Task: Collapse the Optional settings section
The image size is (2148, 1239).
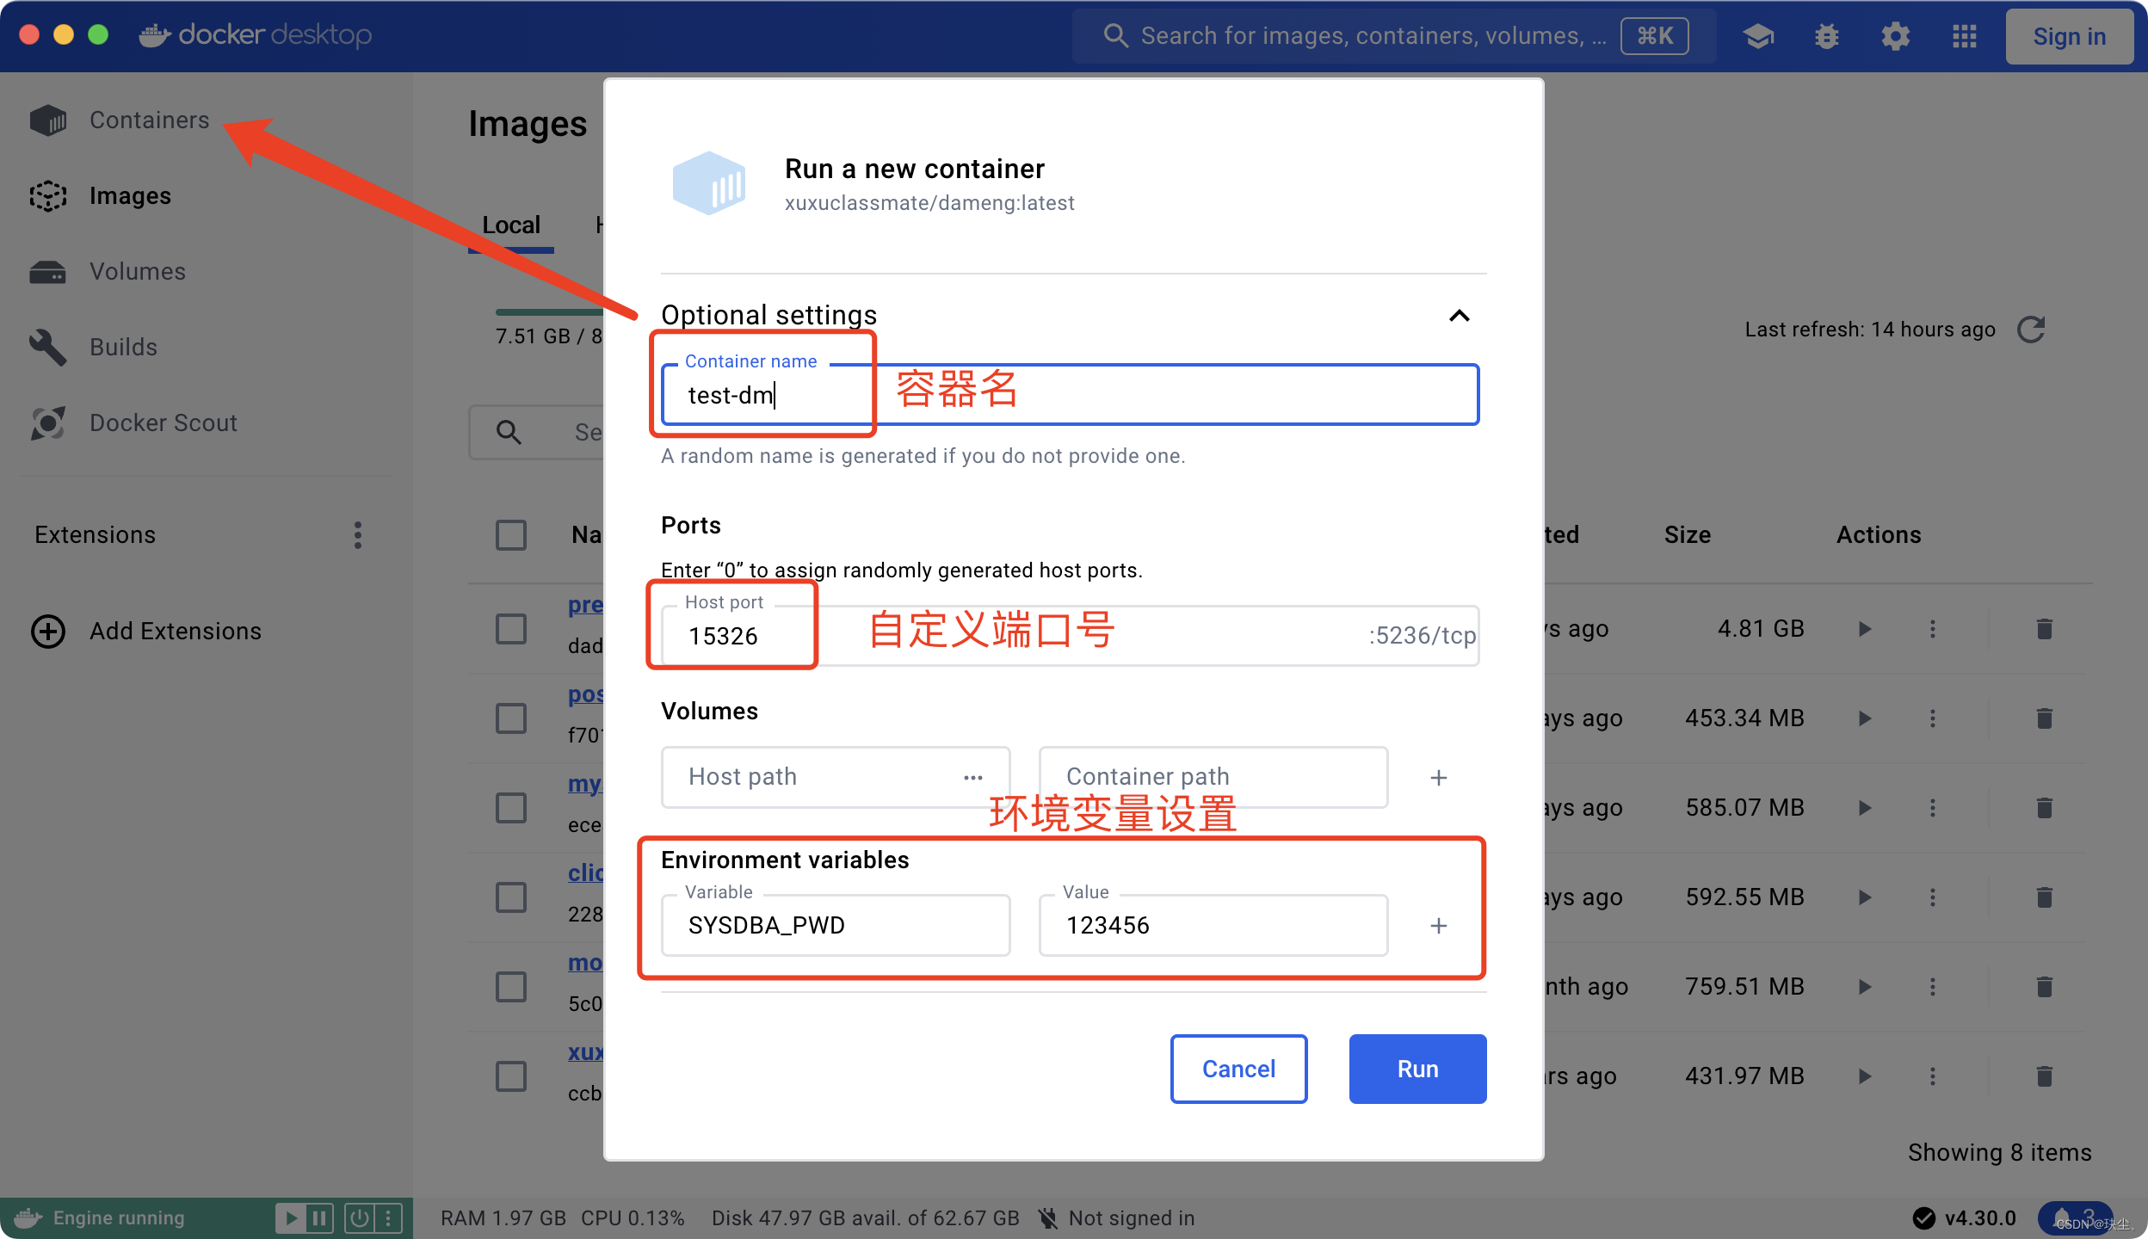Action: (x=1460, y=316)
